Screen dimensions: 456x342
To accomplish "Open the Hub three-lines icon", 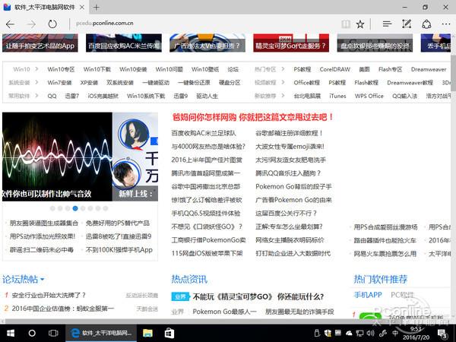I will tap(387, 24).
